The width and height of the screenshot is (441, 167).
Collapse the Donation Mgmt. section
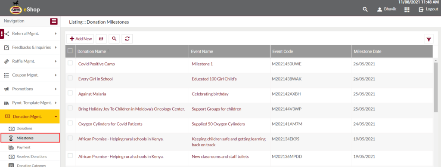(30, 116)
